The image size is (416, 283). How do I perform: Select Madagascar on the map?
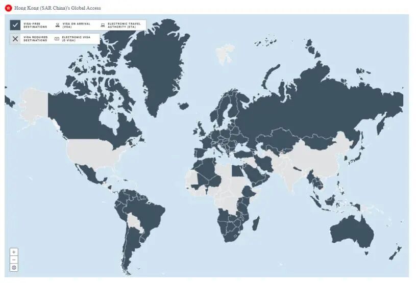tap(256, 223)
